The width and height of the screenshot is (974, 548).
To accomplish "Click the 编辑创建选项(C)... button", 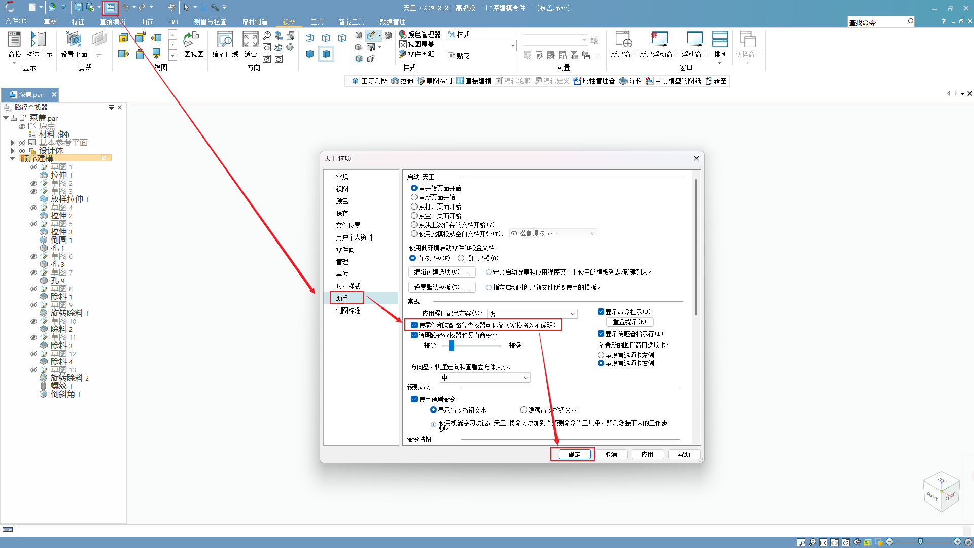I will (x=442, y=272).
